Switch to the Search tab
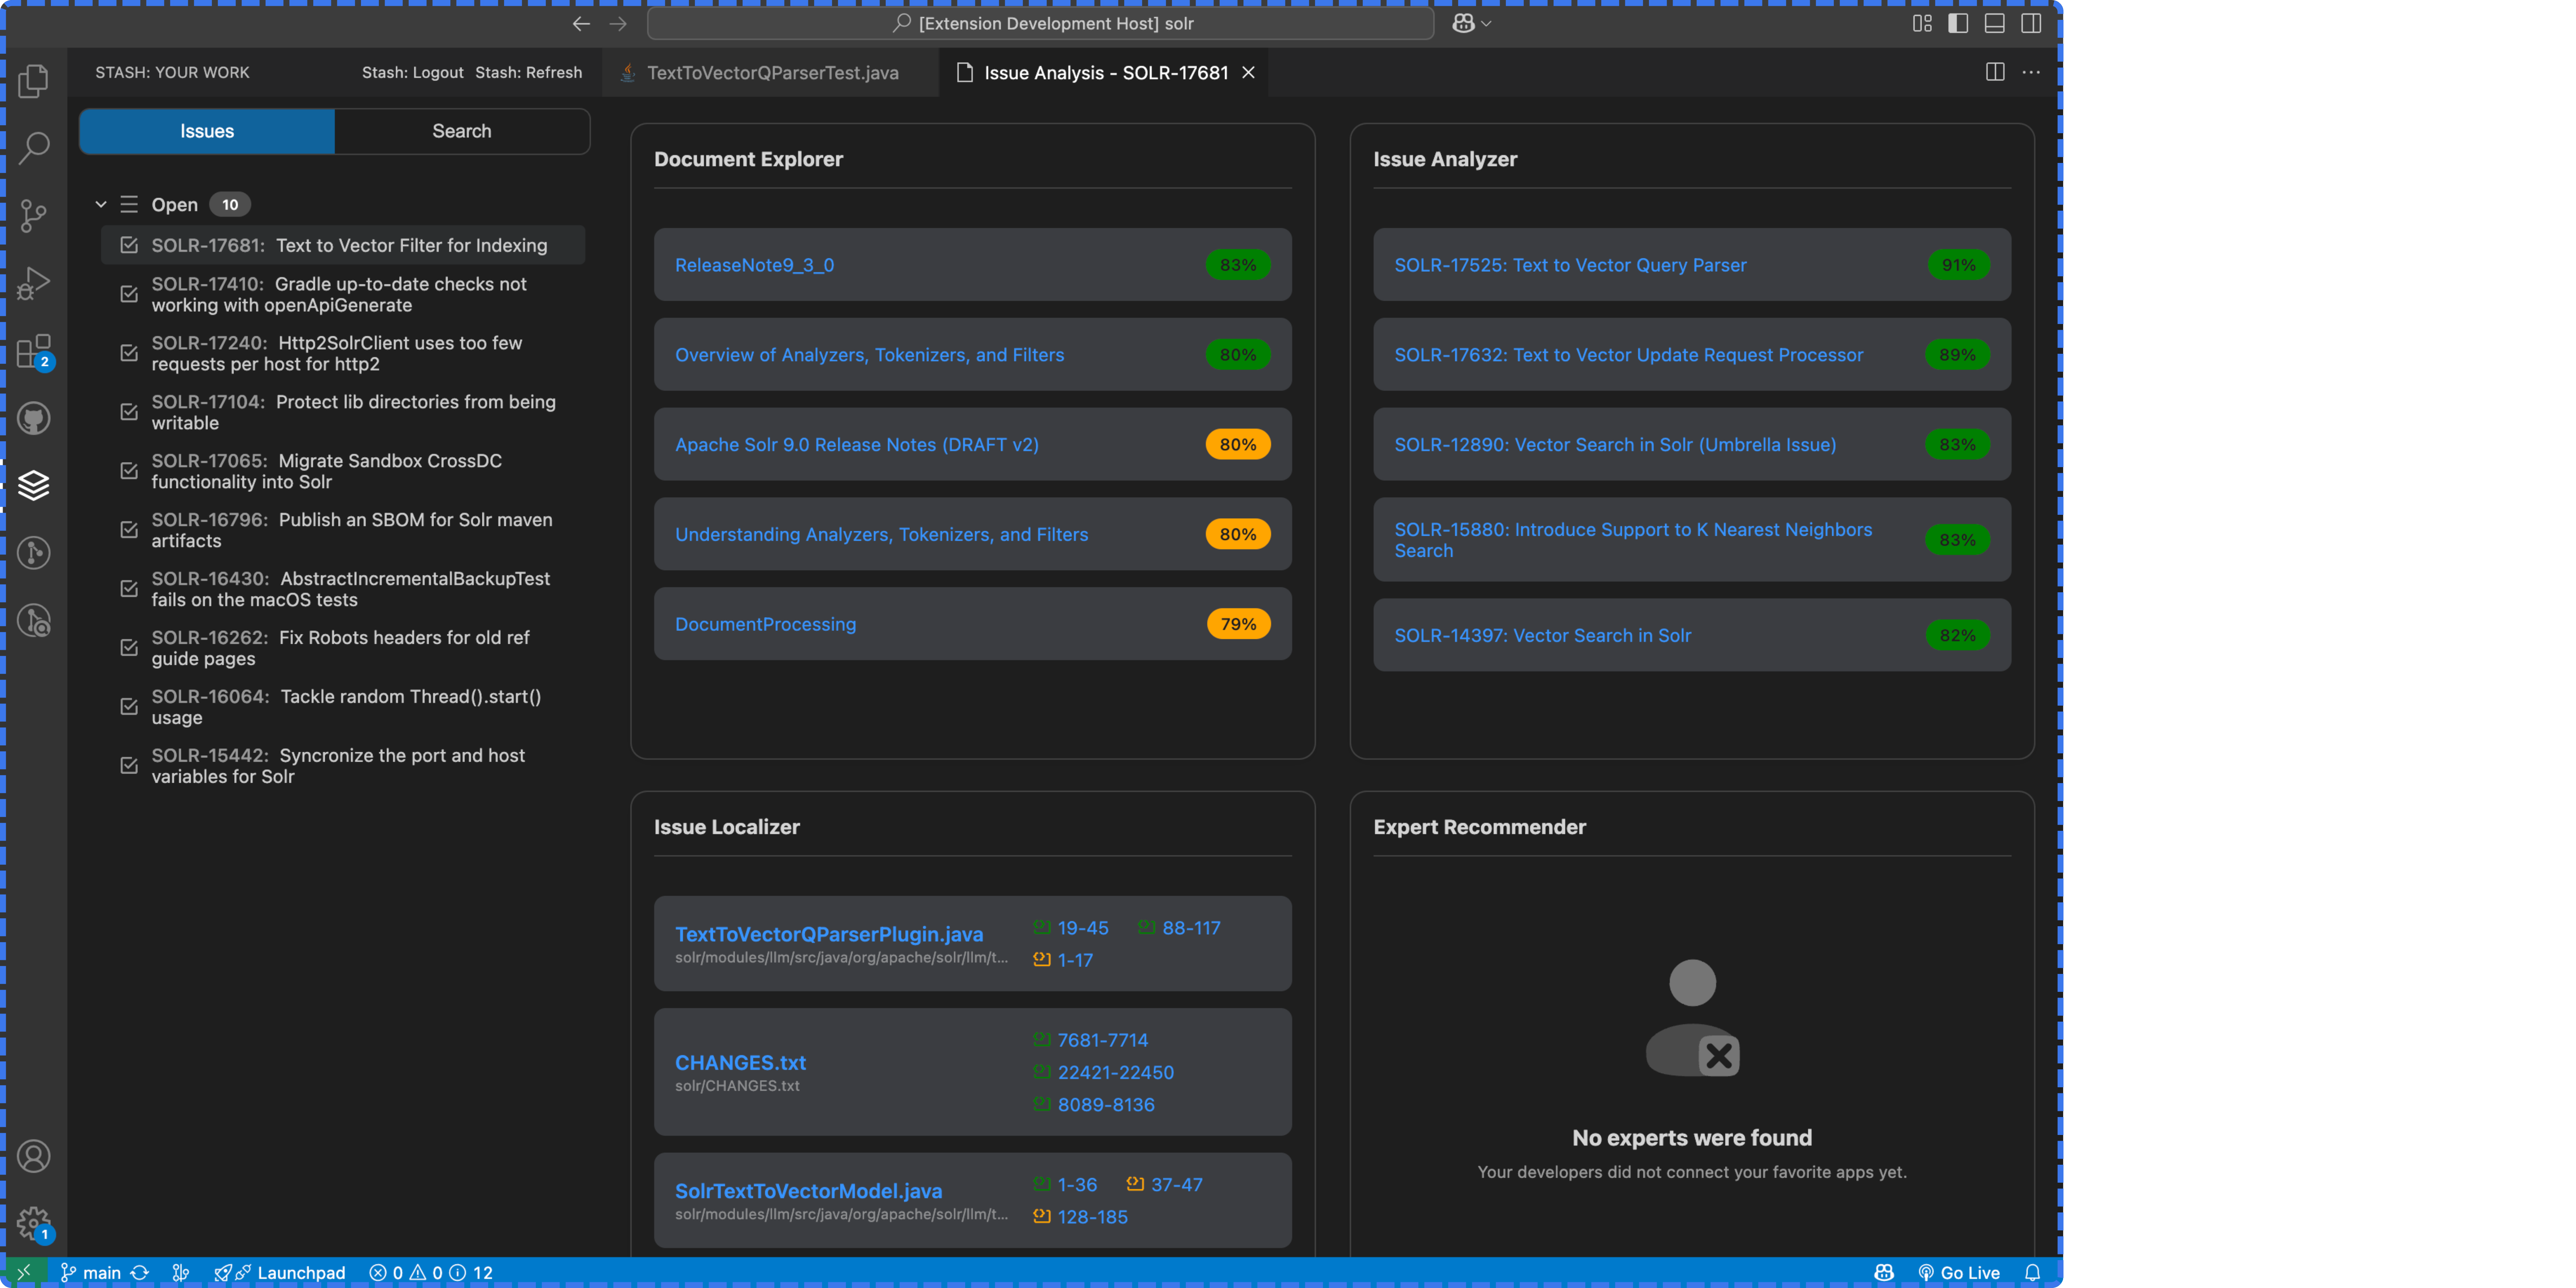 point(461,131)
